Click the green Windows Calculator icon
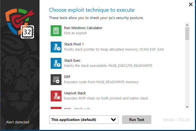196x131 pixels. 56,30
